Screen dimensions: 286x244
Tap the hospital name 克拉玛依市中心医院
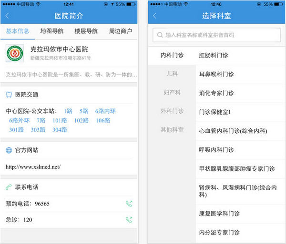click(x=59, y=49)
